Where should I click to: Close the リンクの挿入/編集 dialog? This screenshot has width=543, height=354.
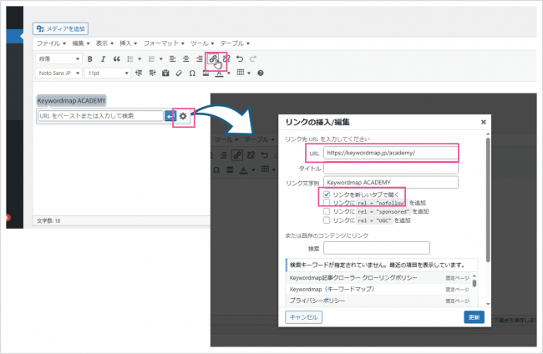484,122
